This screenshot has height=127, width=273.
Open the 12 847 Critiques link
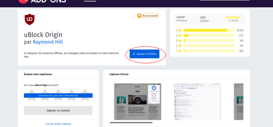(204, 19)
